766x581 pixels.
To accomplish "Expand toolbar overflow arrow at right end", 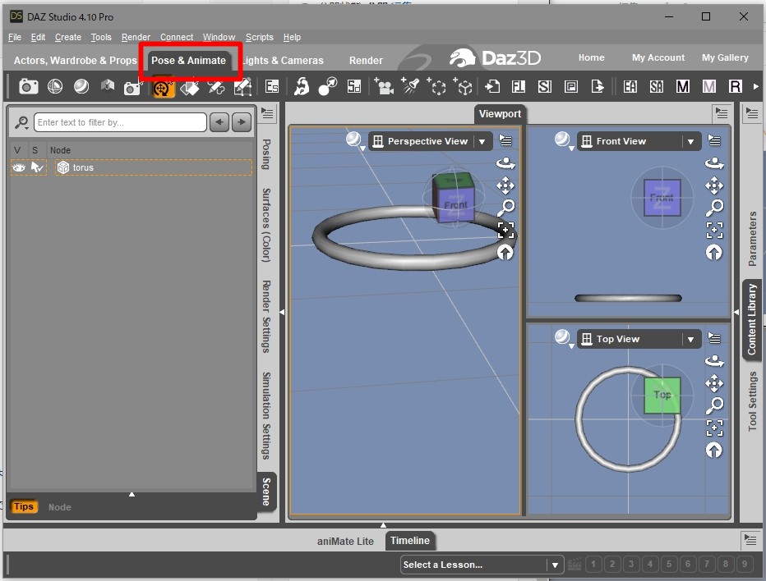I will tap(756, 87).
